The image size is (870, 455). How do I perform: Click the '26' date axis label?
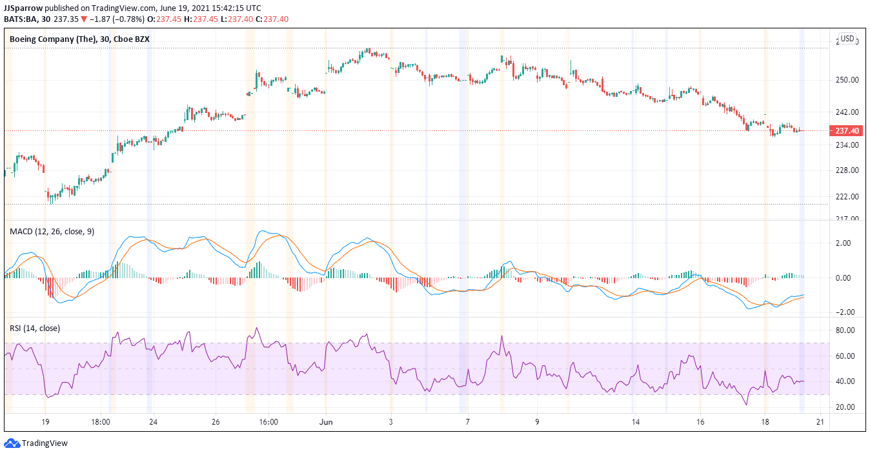click(216, 422)
